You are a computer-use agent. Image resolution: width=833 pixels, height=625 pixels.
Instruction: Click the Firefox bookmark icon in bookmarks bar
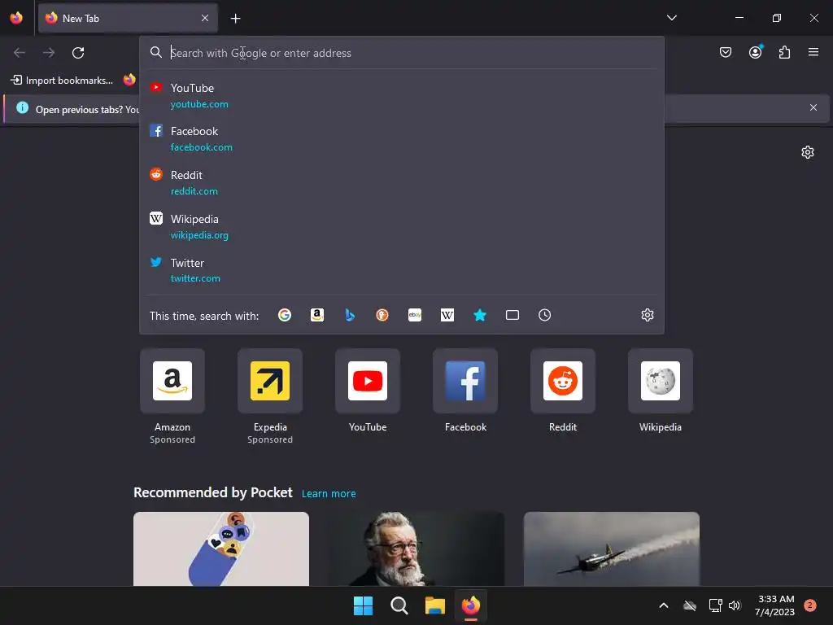coord(129,81)
